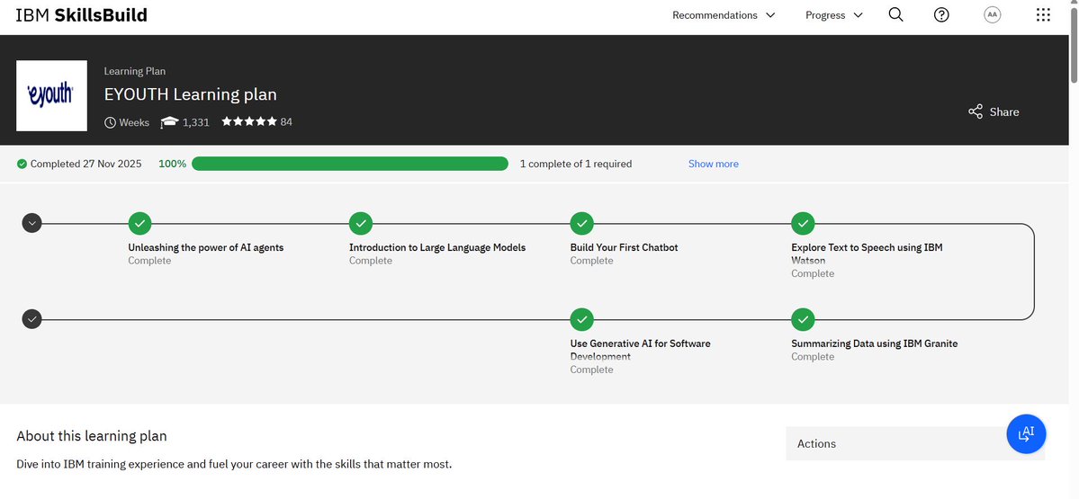
Task: Open Explore Text to Speech using IBM Watson
Action: 867,254
